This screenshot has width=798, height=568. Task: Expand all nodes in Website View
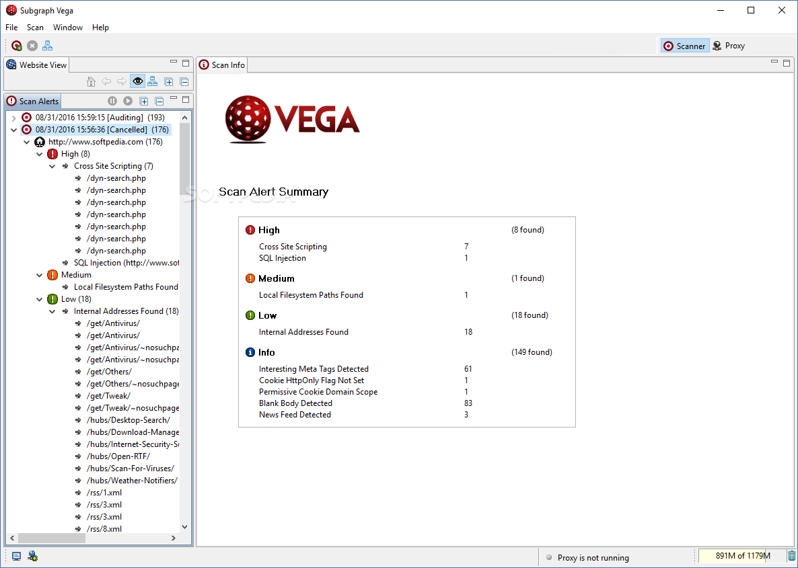click(169, 82)
